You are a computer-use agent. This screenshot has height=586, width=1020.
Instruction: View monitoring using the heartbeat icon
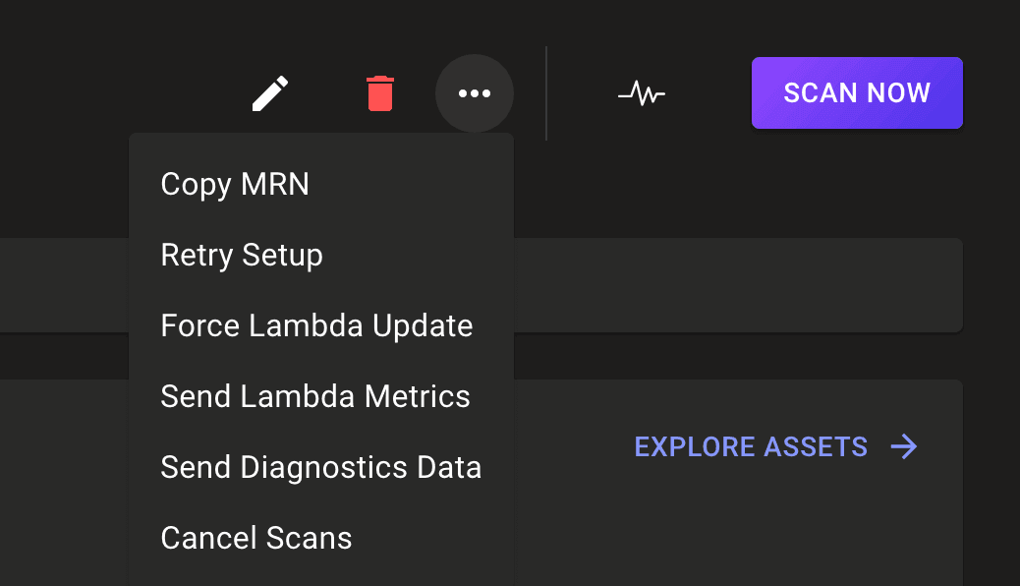coord(641,93)
